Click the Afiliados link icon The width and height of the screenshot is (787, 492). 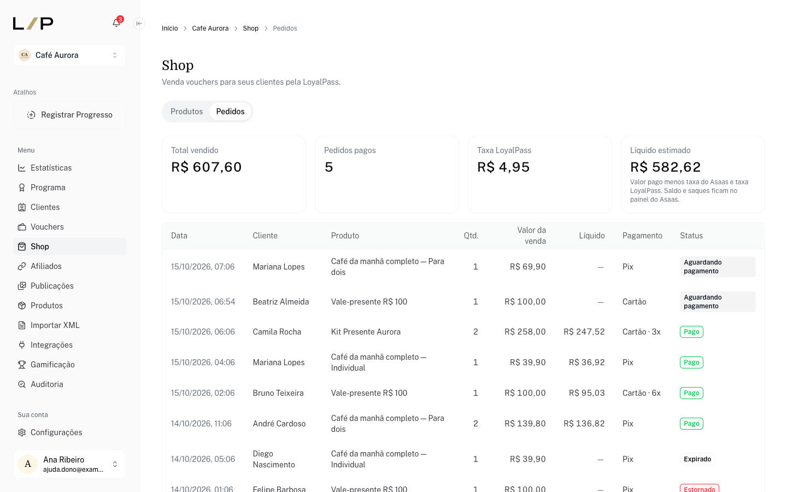pos(22,266)
